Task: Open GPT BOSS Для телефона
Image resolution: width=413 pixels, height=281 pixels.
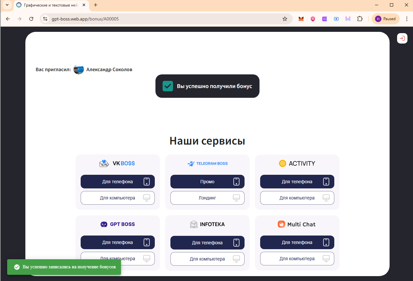Action: click(118, 242)
